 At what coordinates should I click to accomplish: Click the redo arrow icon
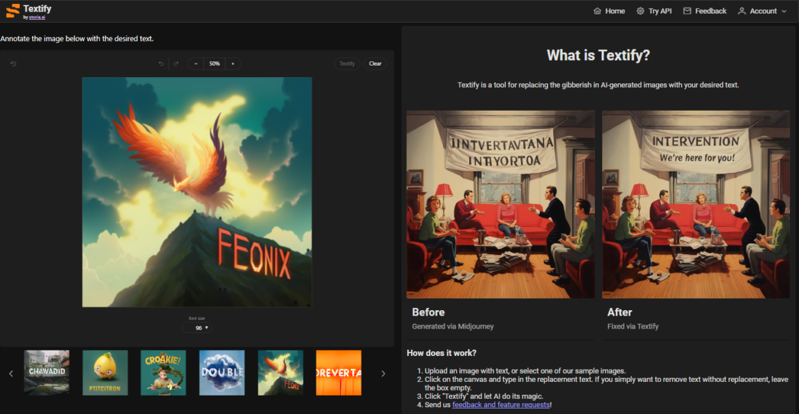point(176,64)
